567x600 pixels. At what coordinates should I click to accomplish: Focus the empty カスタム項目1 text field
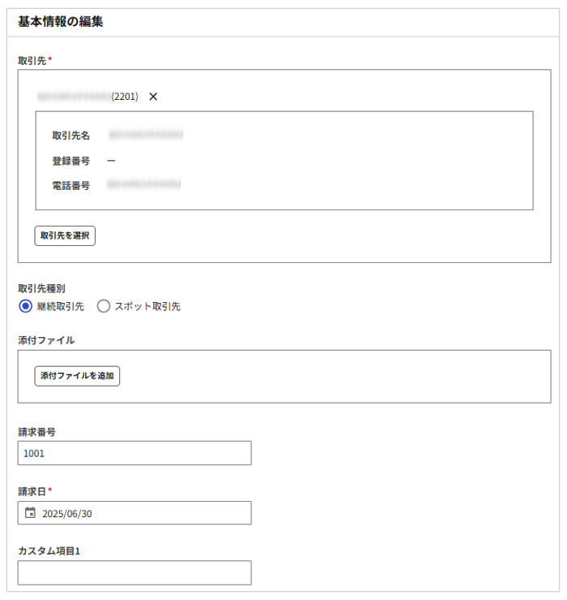point(134,572)
